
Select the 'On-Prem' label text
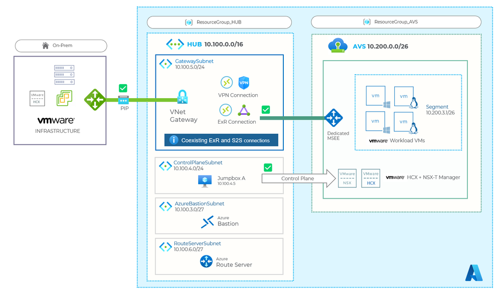pyautogui.click(x=62, y=46)
